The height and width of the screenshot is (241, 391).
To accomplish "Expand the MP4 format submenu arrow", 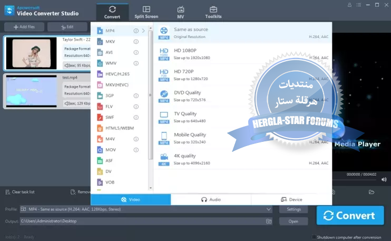I will coord(143,31).
